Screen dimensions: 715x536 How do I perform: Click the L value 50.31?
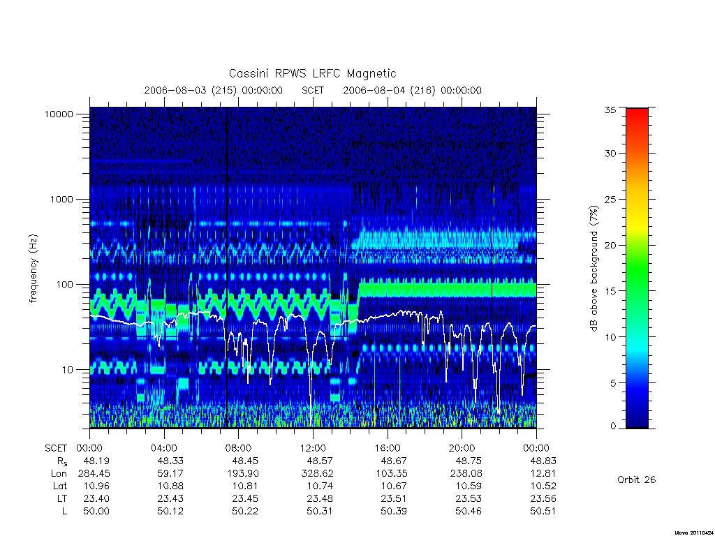point(320,512)
